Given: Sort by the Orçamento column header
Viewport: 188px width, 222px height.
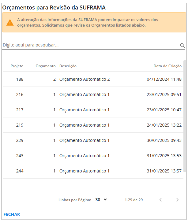Looking at the screenshot, I should [x=46, y=66].
